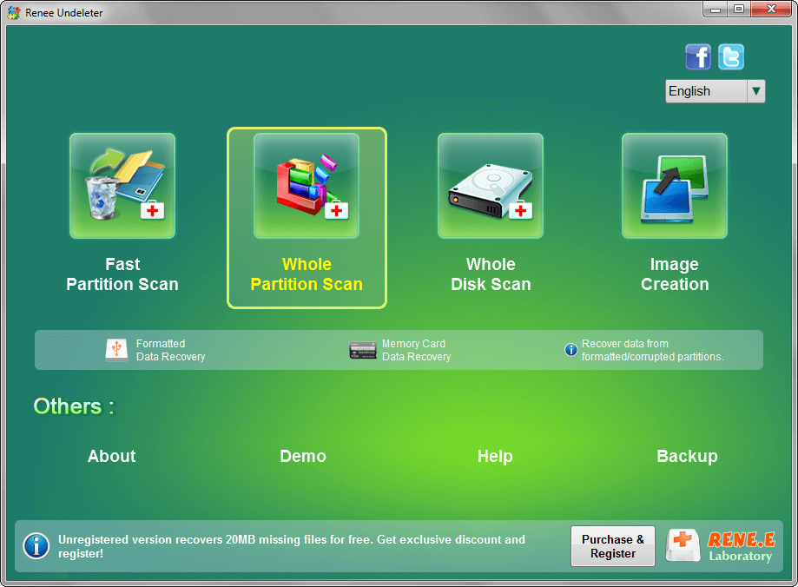Expand the language dropdown arrow
The width and height of the screenshot is (798, 587).
(x=755, y=91)
